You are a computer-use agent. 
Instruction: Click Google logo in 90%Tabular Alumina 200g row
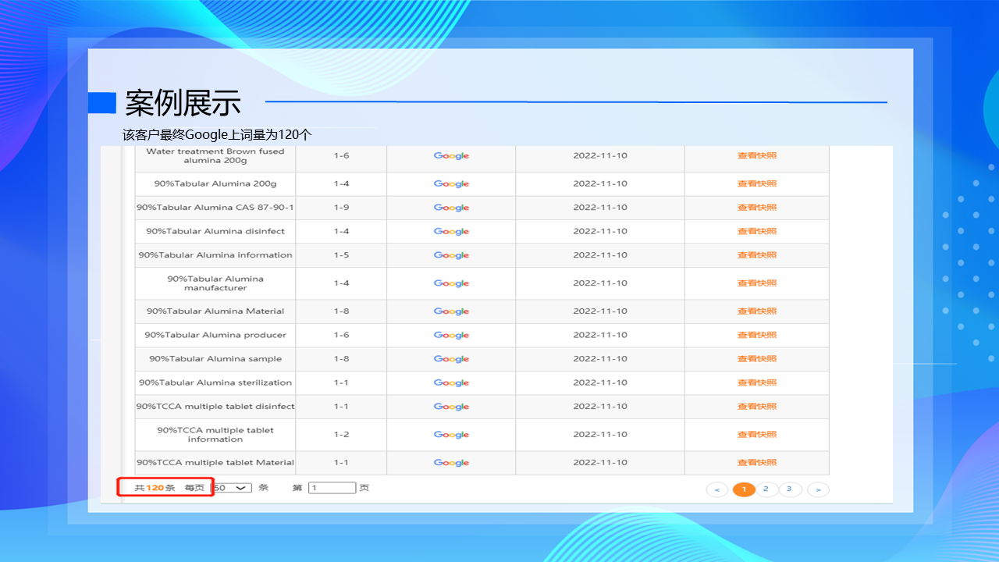coord(451,184)
